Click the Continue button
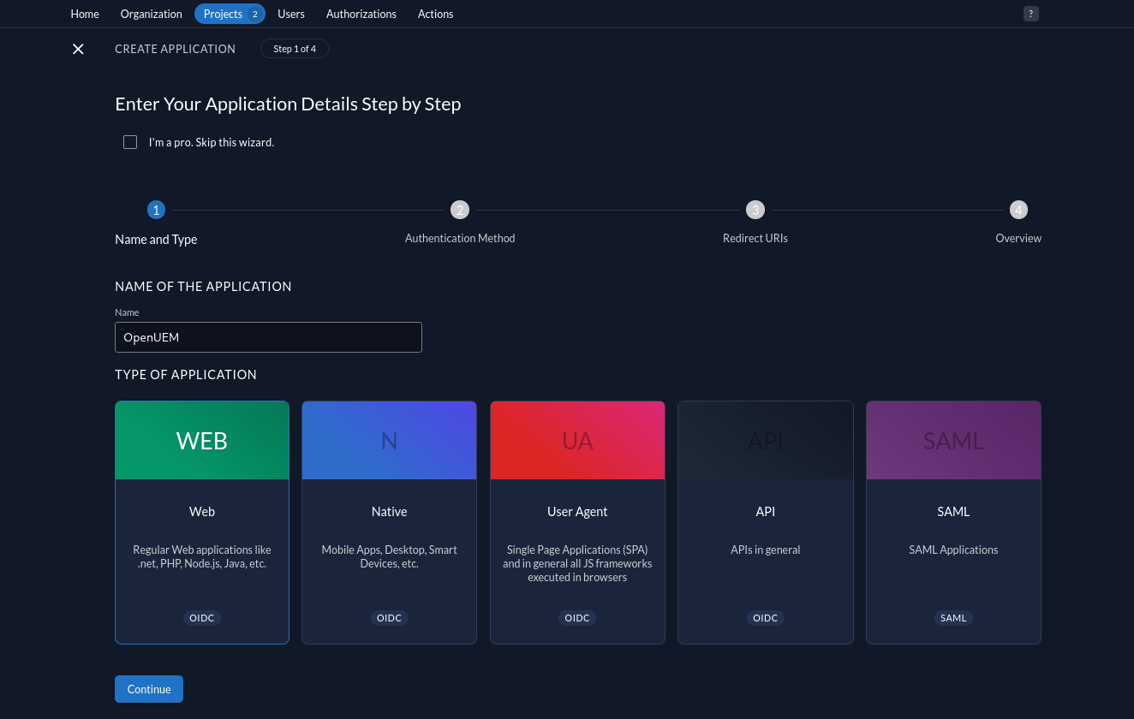 click(x=148, y=689)
